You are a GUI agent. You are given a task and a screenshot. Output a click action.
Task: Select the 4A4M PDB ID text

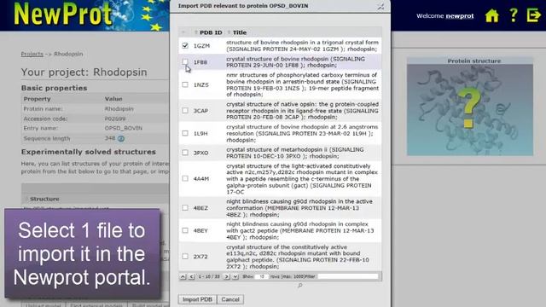(x=201, y=178)
